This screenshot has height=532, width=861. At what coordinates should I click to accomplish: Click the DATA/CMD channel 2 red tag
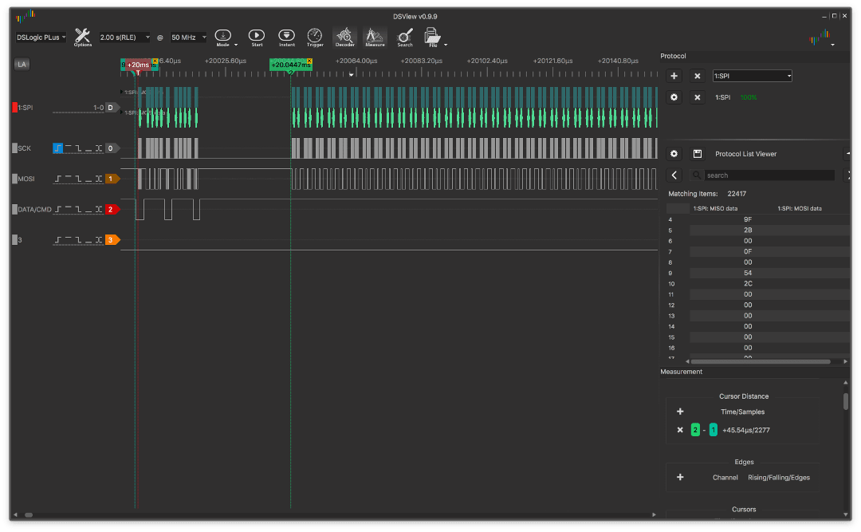(x=112, y=210)
